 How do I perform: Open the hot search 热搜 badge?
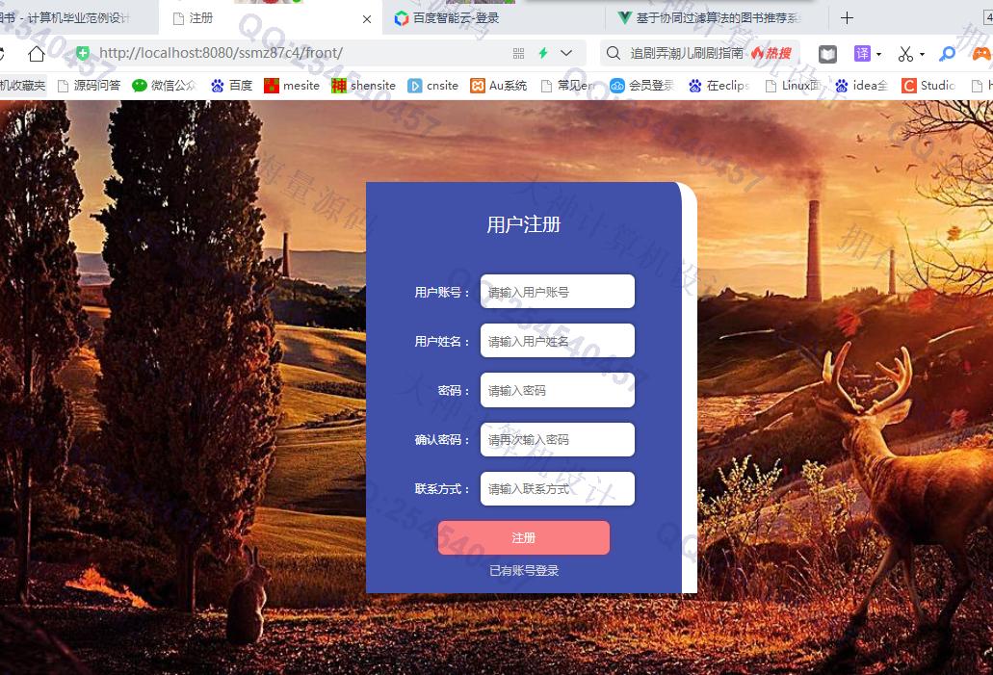[771, 53]
